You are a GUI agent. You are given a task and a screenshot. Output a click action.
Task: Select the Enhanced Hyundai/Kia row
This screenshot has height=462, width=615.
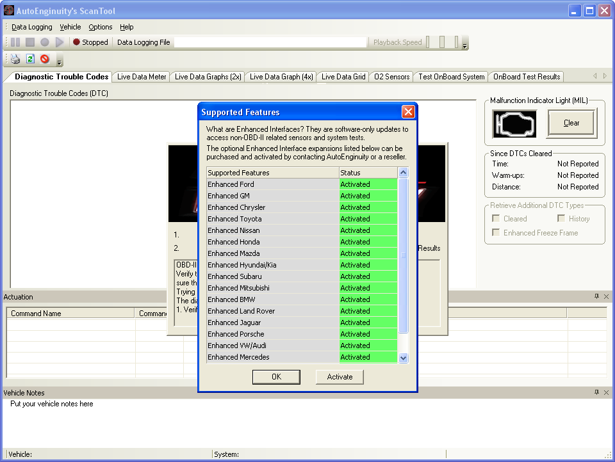pyautogui.click(x=302, y=265)
